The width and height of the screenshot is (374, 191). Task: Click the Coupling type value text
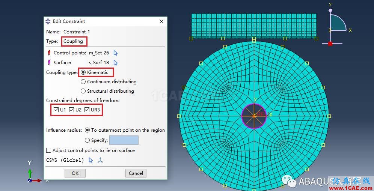(x=73, y=41)
